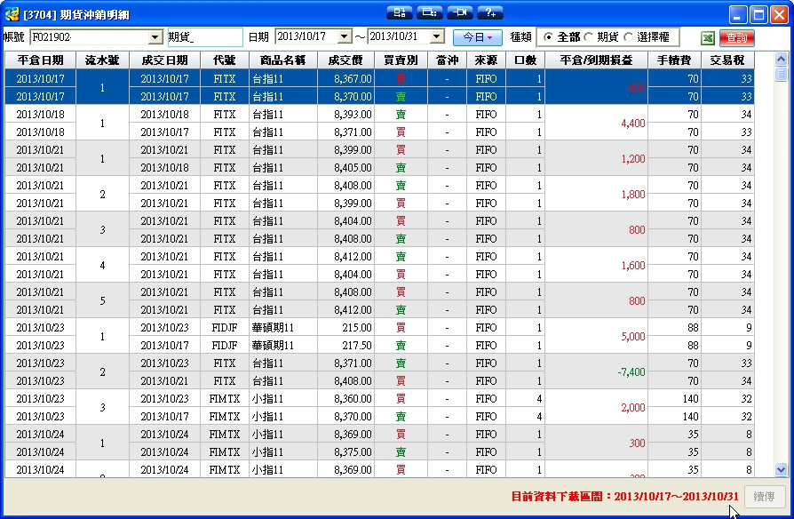Sort by the 流水號 column header
Screen dimensions: 794x519
102,60
